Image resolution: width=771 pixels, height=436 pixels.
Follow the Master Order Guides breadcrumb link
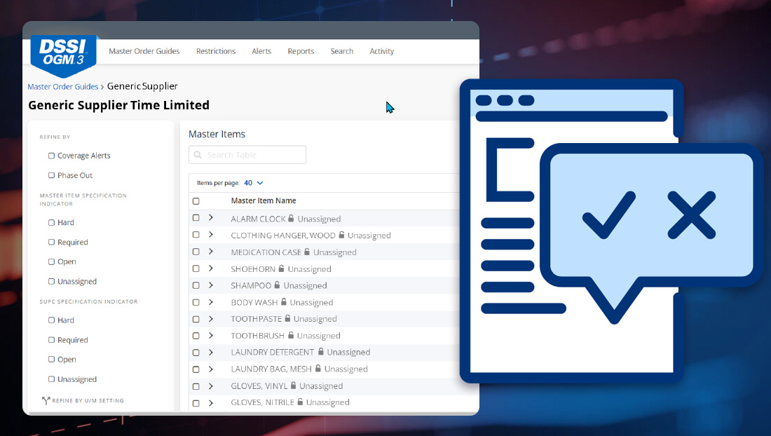click(62, 87)
